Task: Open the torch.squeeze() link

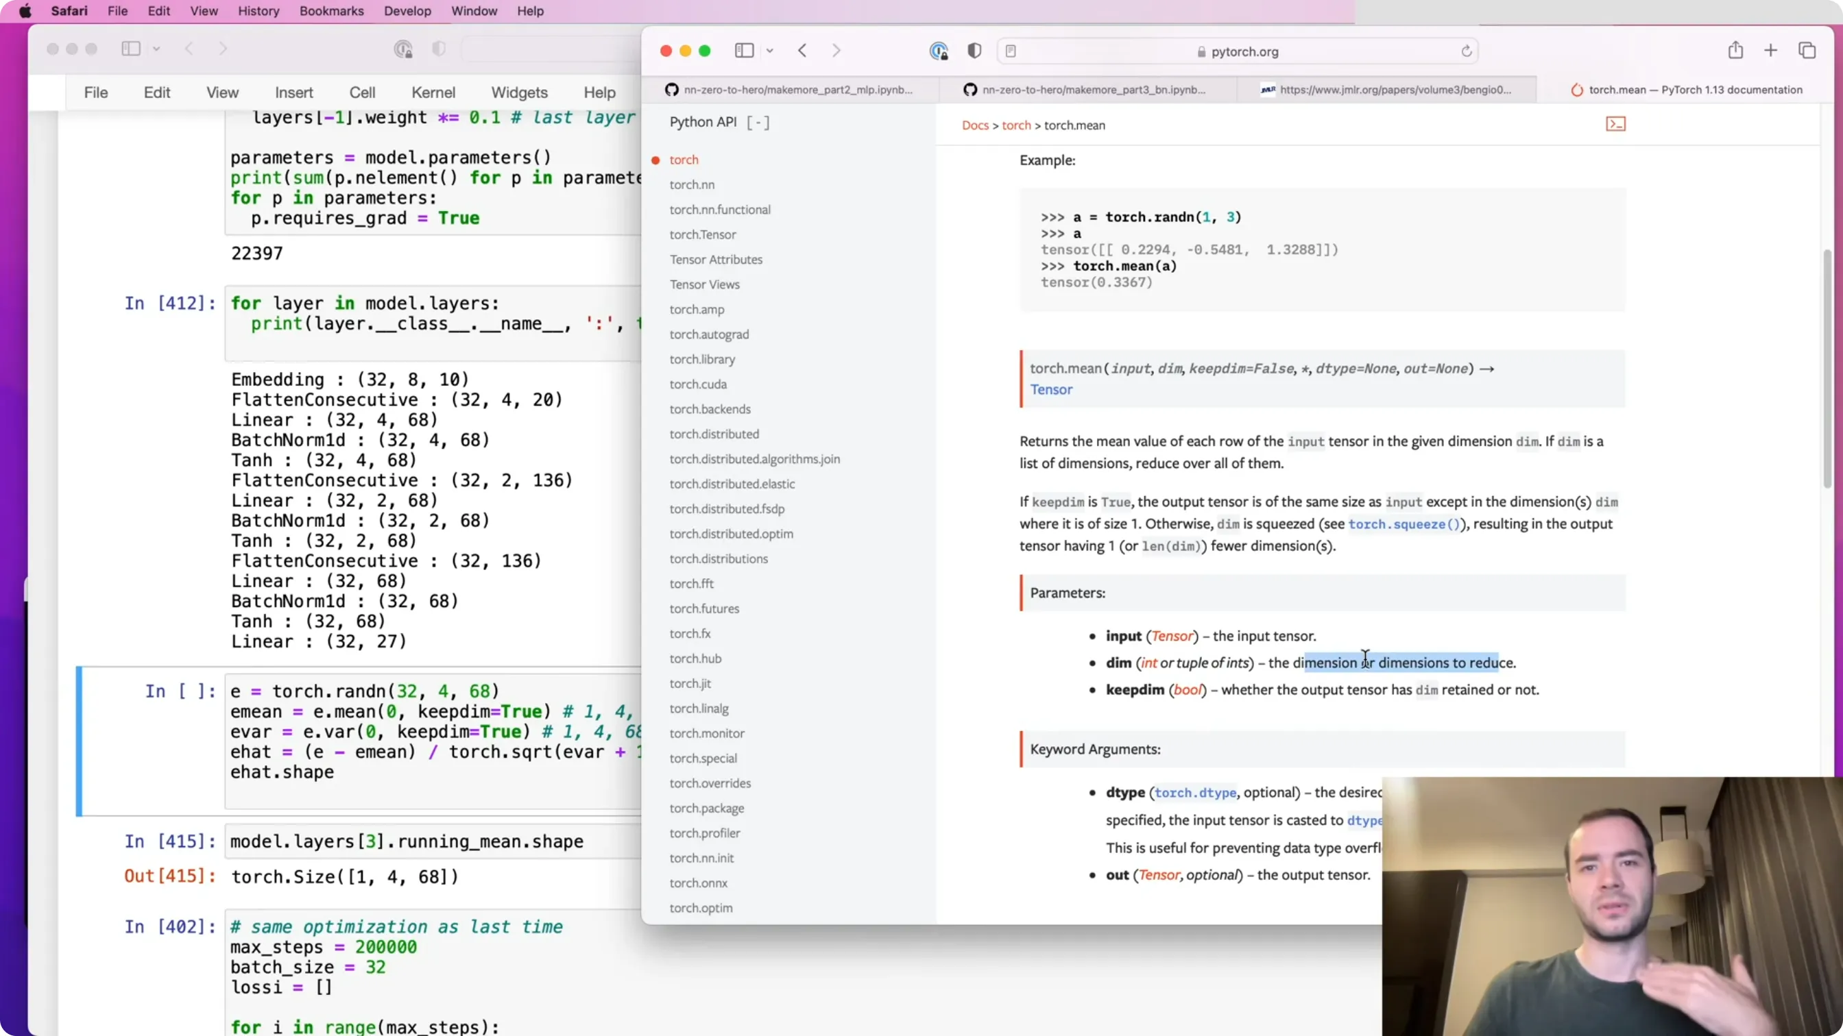Action: tap(1403, 524)
